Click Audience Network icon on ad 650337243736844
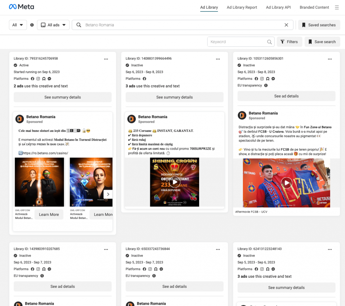The height and width of the screenshot is (306, 345). [156, 269]
